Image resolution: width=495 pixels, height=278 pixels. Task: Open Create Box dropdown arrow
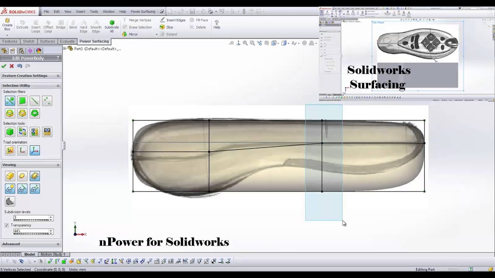pyautogui.click(x=7, y=35)
